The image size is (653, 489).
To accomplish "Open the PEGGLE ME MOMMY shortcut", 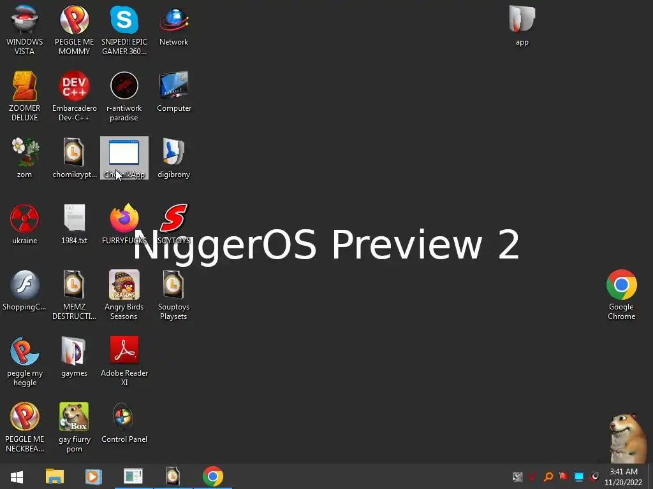I will [x=74, y=31].
